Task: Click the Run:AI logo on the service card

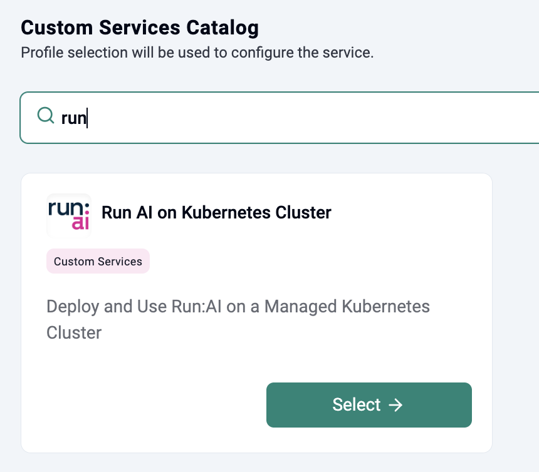Action: coord(68,215)
